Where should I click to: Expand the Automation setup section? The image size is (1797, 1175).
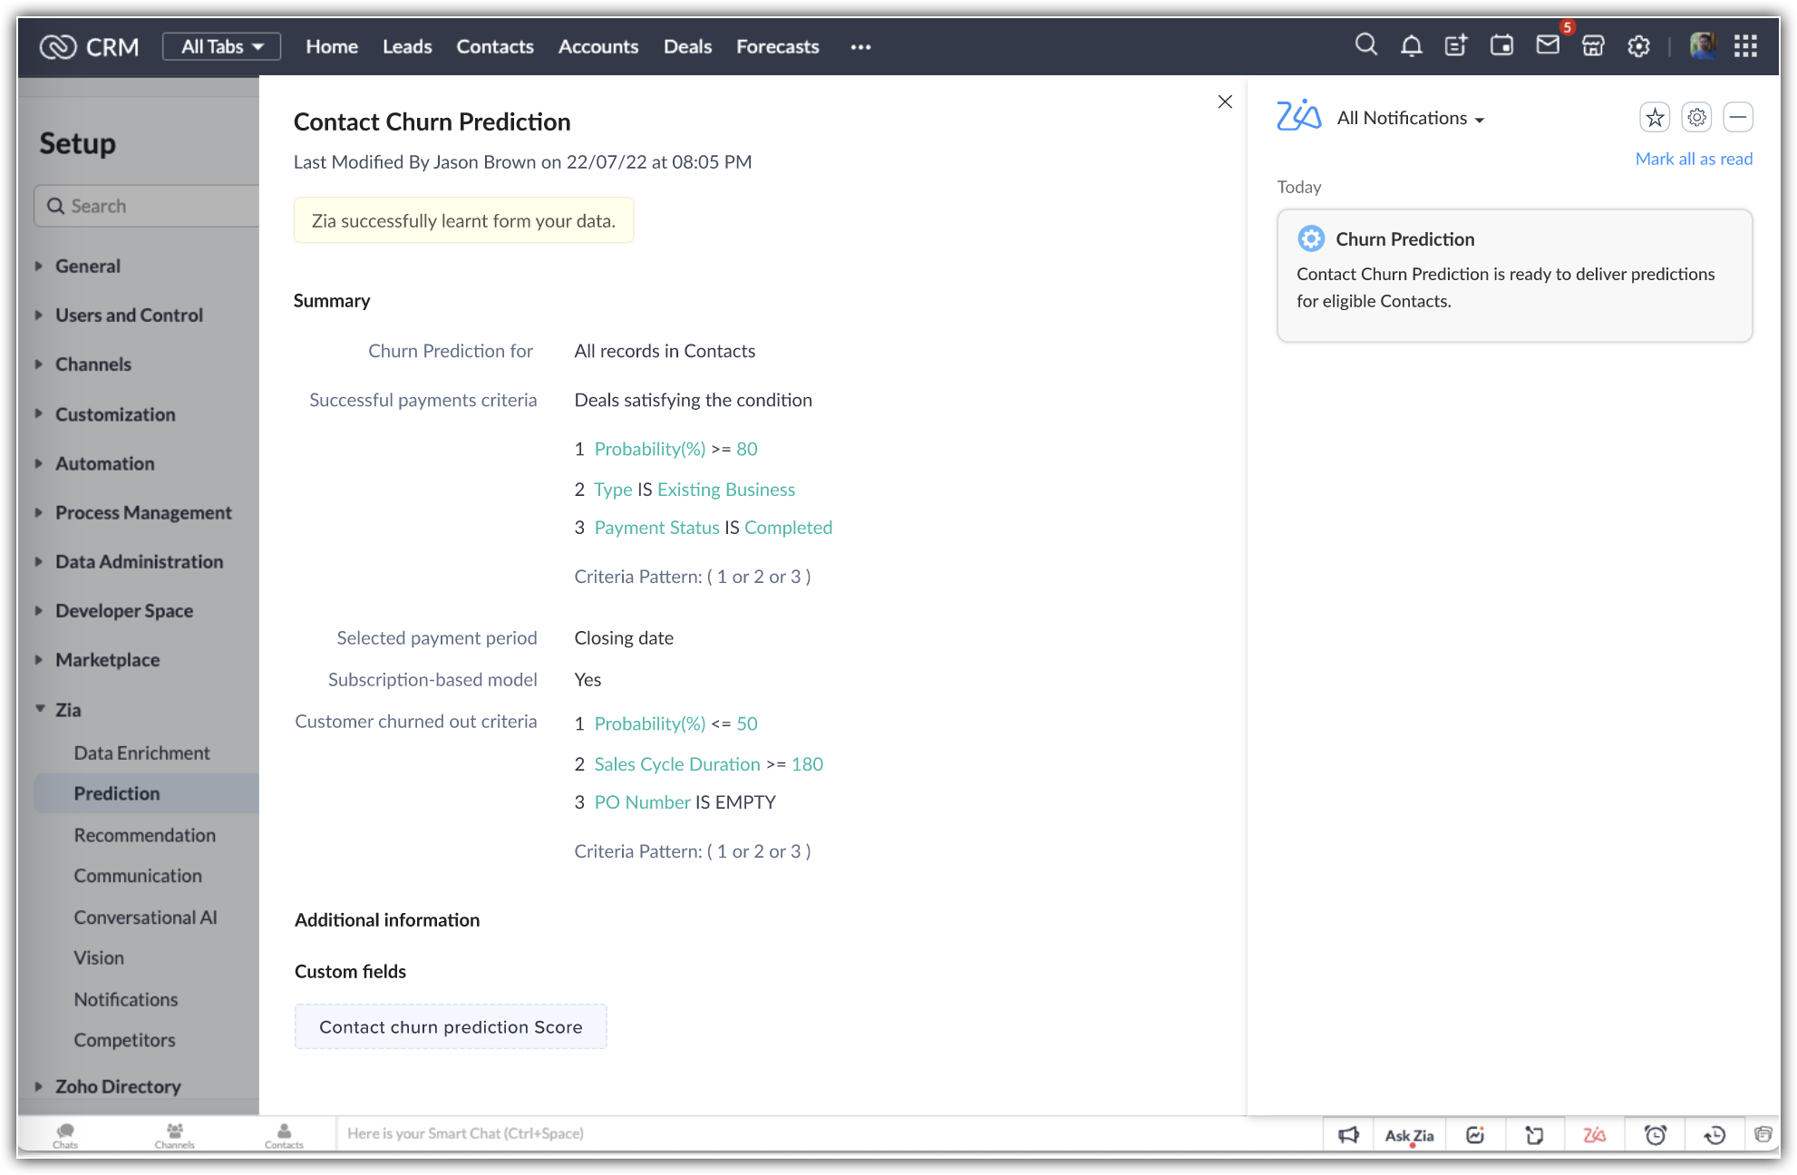pos(104,463)
